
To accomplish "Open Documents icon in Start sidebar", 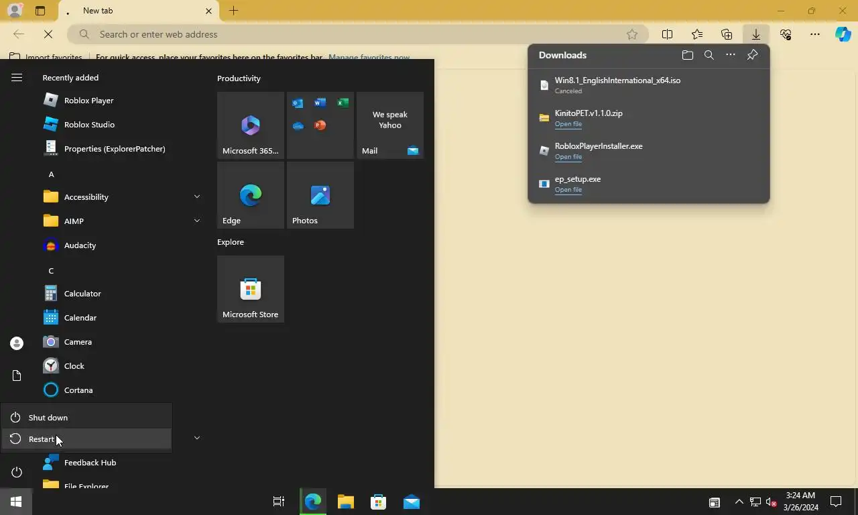I will pos(17,376).
